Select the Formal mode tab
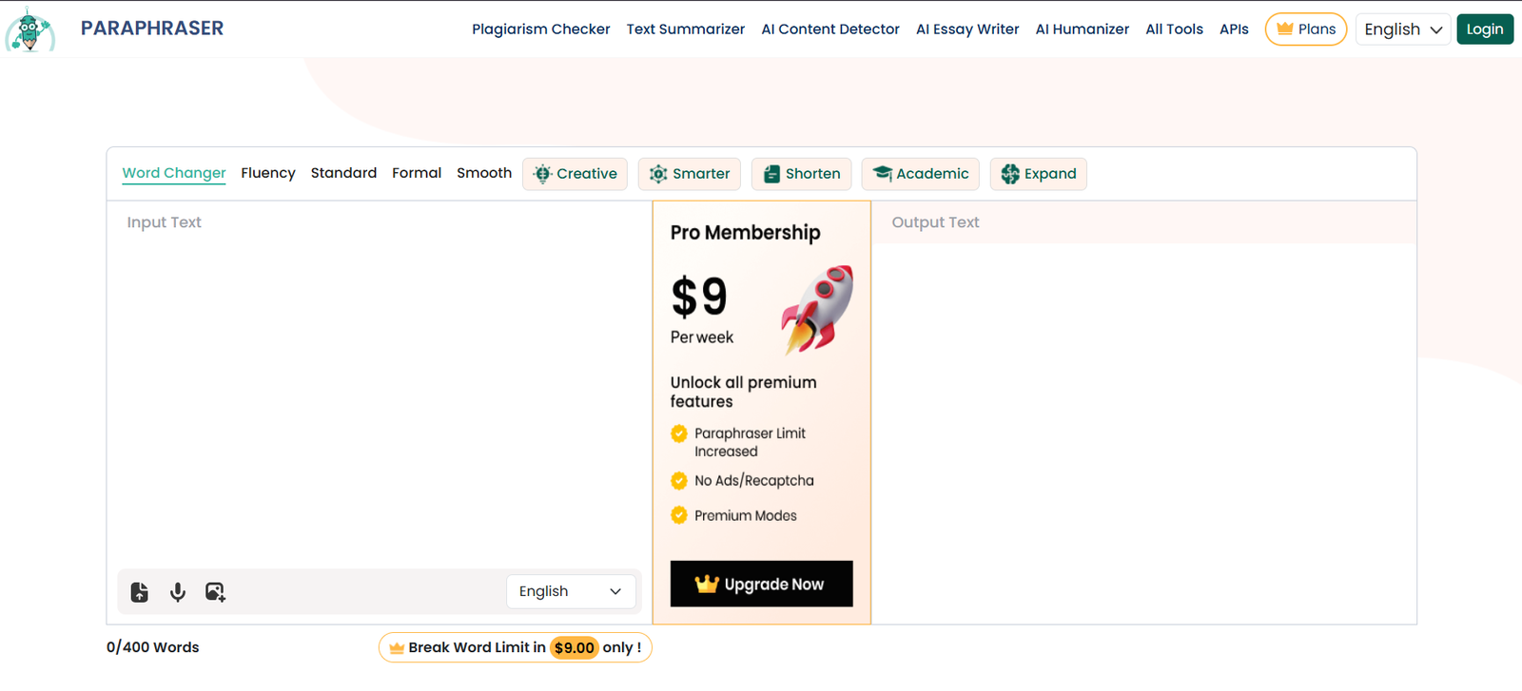This screenshot has width=1522, height=691. (x=417, y=173)
